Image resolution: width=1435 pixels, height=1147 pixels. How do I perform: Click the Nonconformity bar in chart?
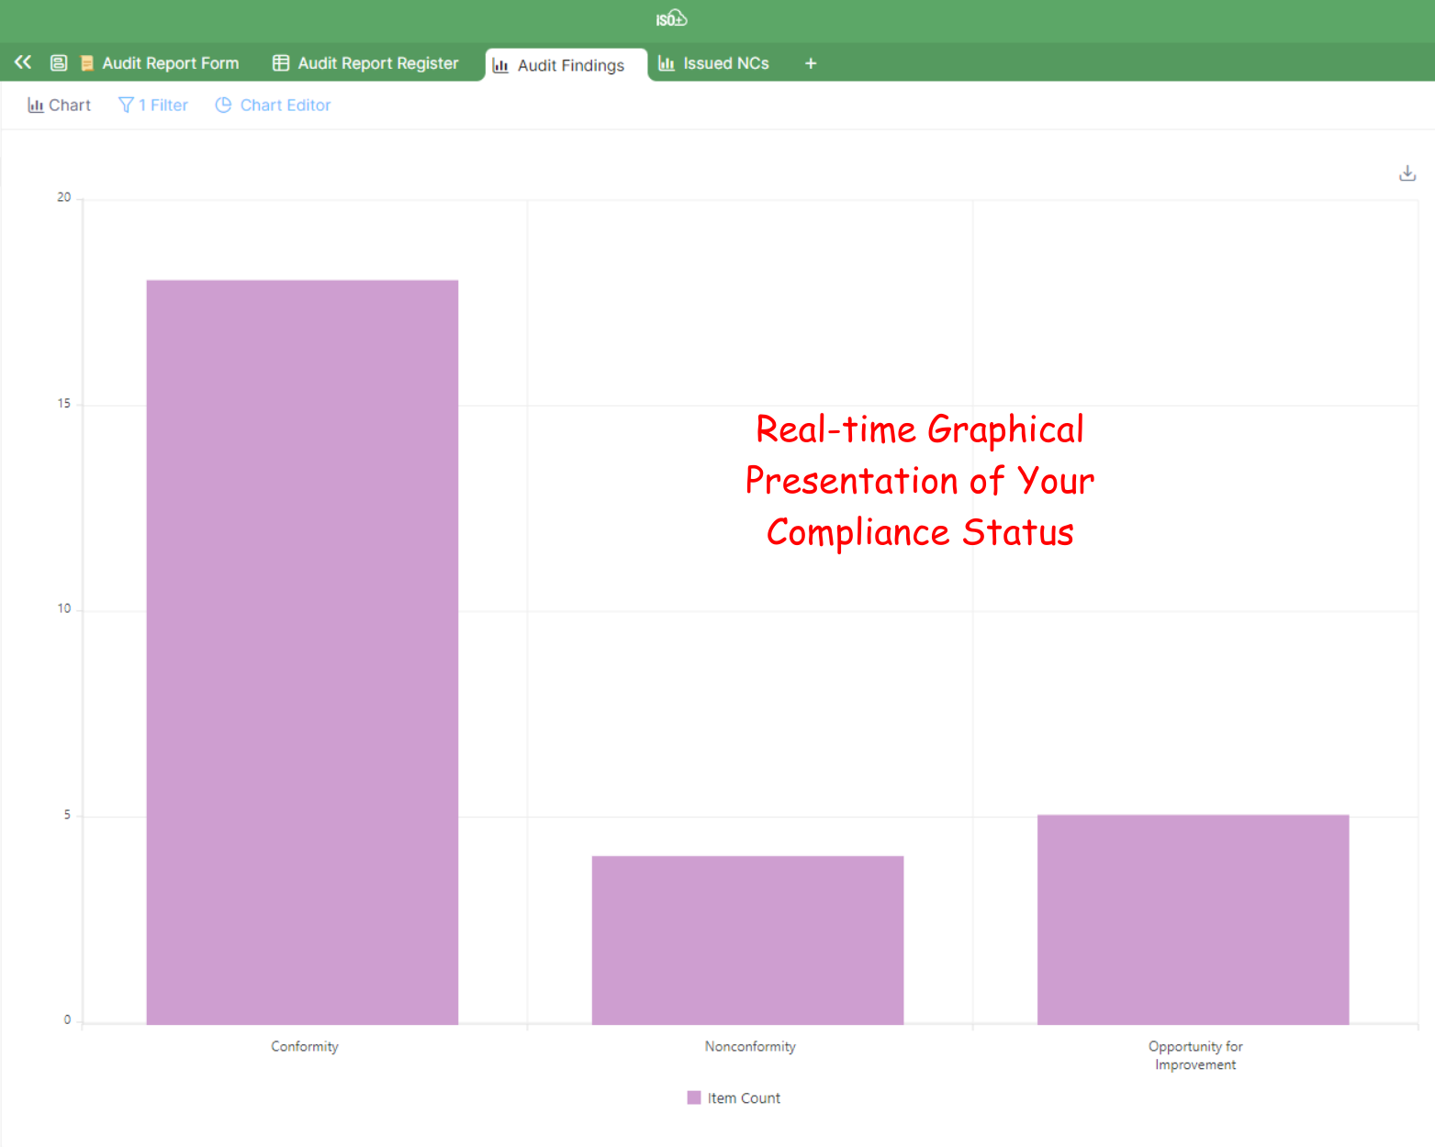point(747,940)
